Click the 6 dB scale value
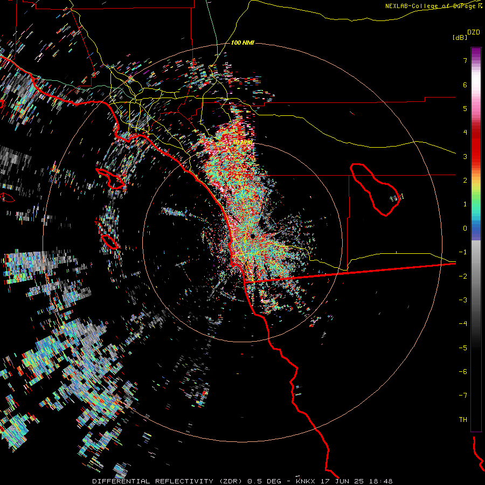The image size is (485, 485). 465,85
